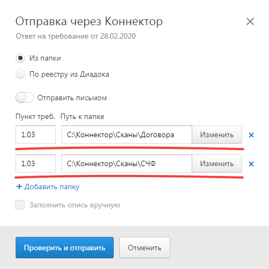Close the Отправка через Коннектор dialog
Image resolution: width=269 pixels, height=269 pixels.
(x=250, y=21)
